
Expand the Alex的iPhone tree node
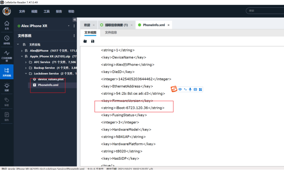[22, 51]
